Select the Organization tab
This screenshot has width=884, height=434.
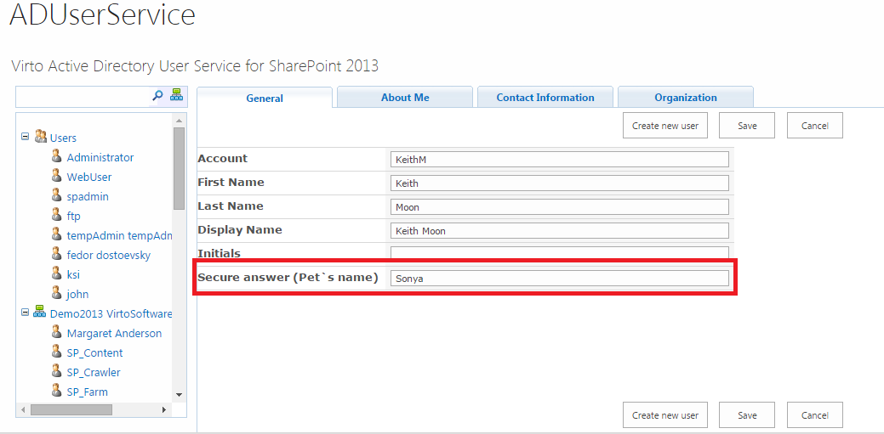[686, 98]
